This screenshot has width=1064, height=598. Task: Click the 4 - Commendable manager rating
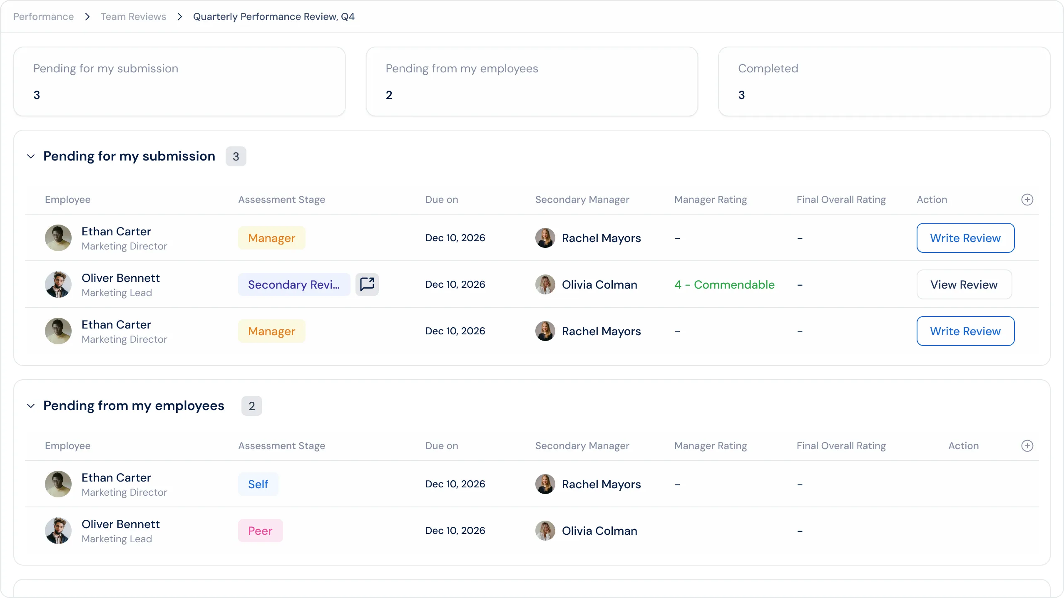click(724, 284)
